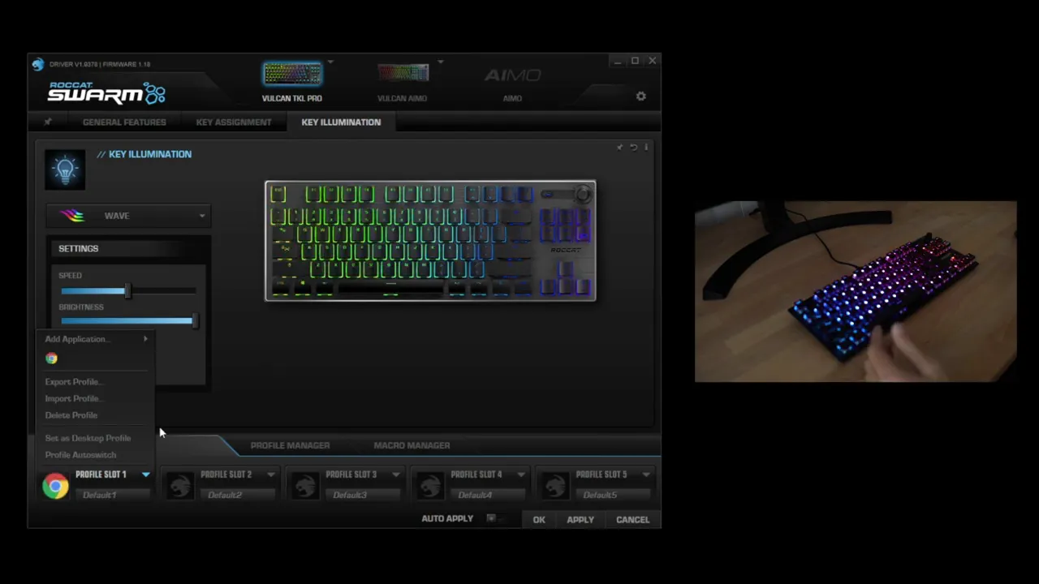Switch to Key Illumination tab
This screenshot has height=584, width=1039.
(x=341, y=122)
